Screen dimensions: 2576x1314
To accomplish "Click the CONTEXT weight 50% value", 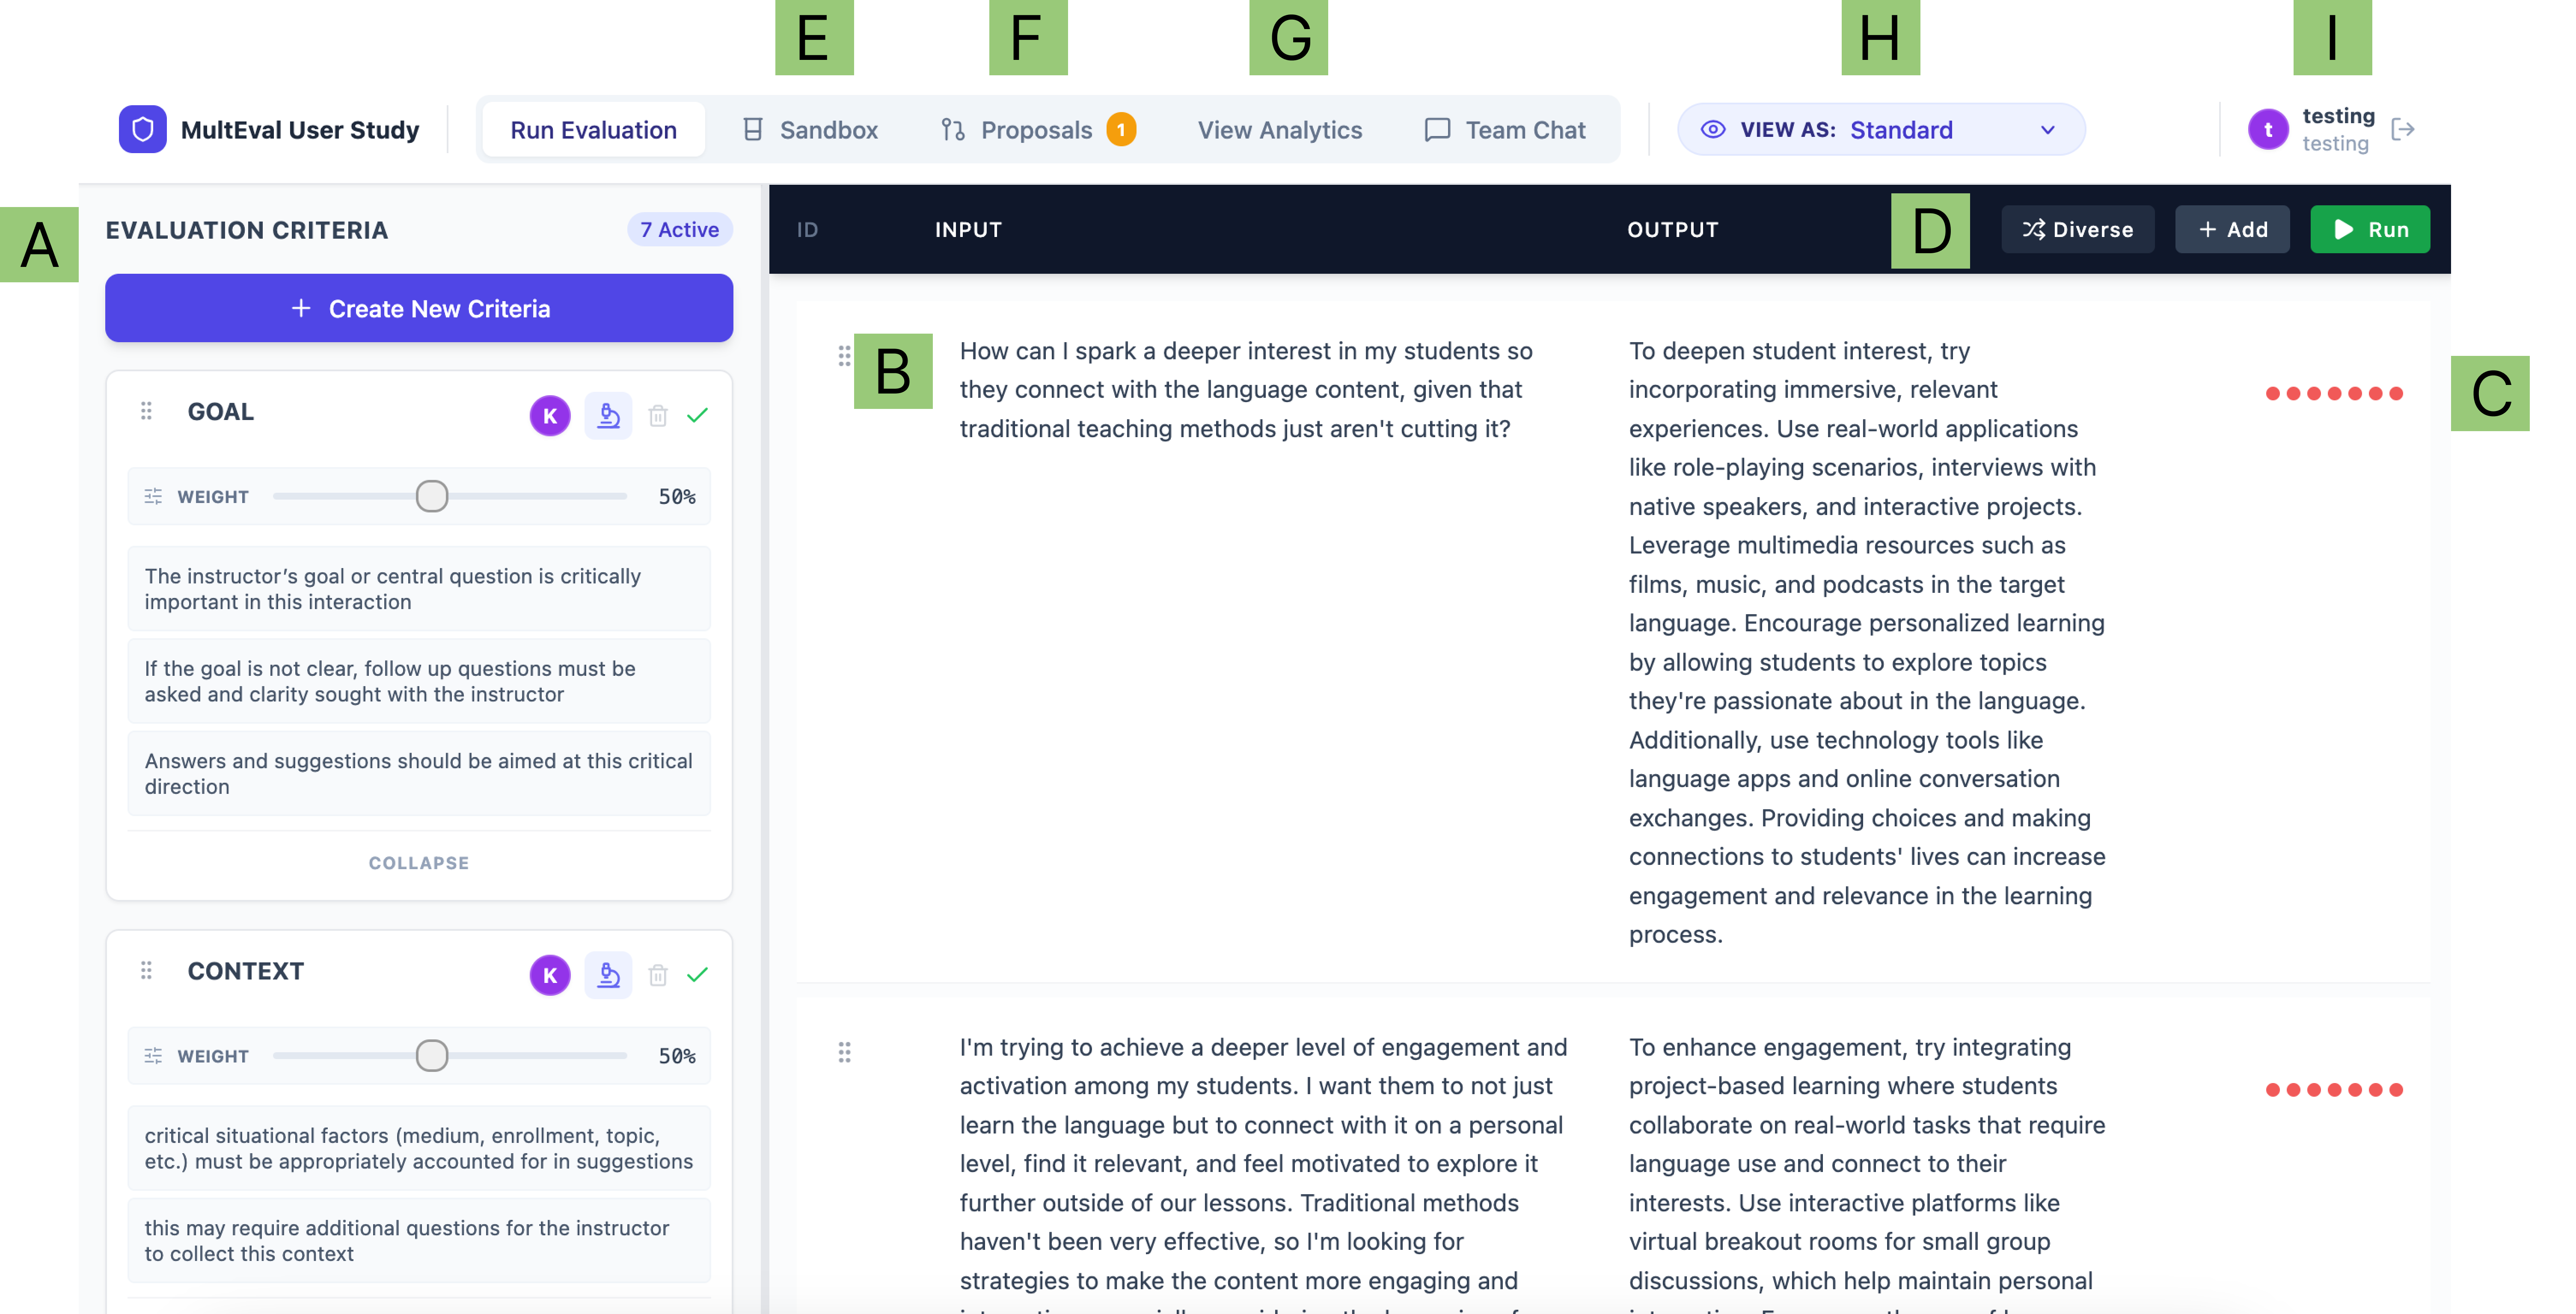I will [677, 1056].
